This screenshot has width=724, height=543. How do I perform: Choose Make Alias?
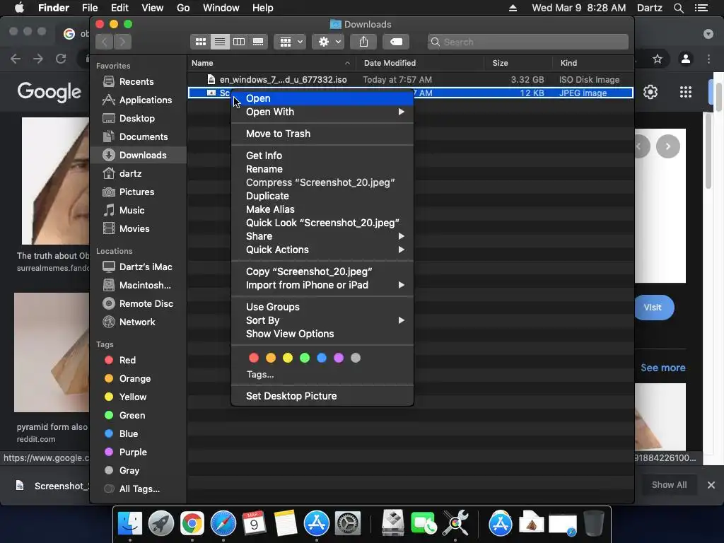[322, 209]
